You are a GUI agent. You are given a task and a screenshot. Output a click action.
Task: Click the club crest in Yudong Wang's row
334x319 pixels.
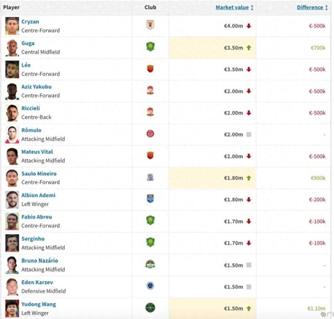150,308
